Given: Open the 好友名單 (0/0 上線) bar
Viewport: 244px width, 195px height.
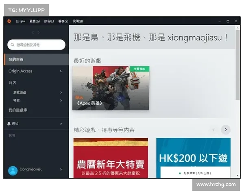Looking at the screenshot, I should [196, 172].
